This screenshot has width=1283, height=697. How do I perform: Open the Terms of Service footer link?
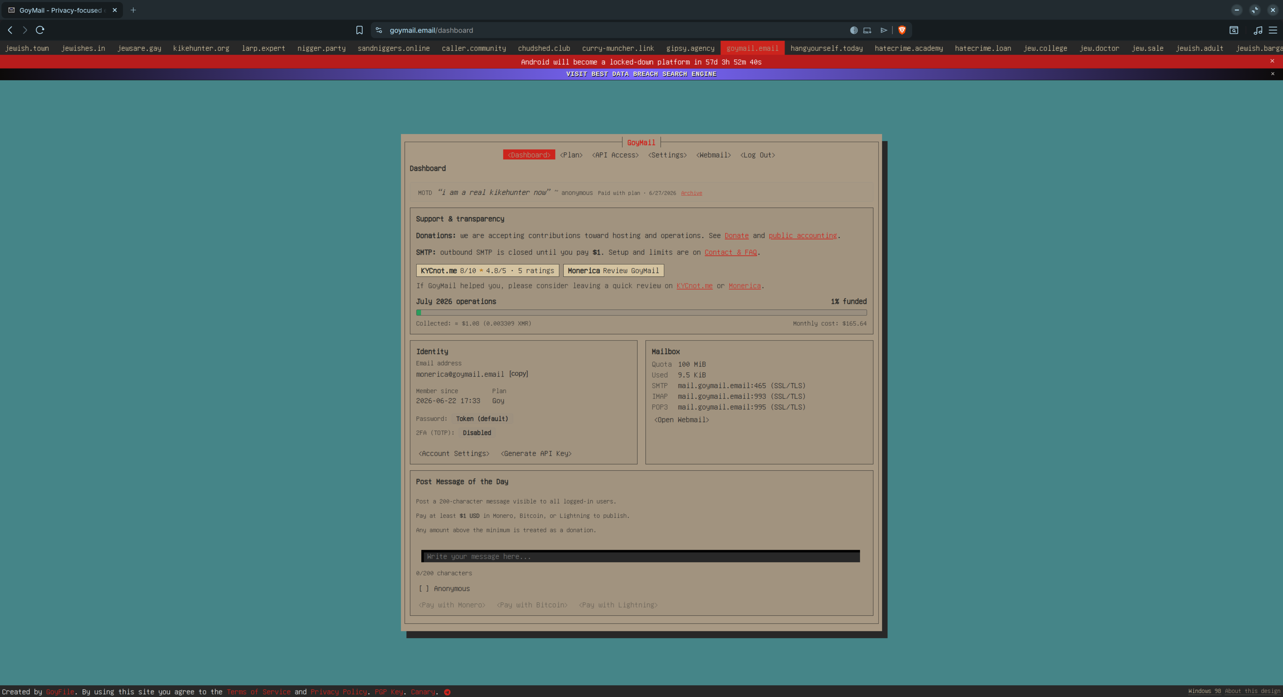click(259, 692)
